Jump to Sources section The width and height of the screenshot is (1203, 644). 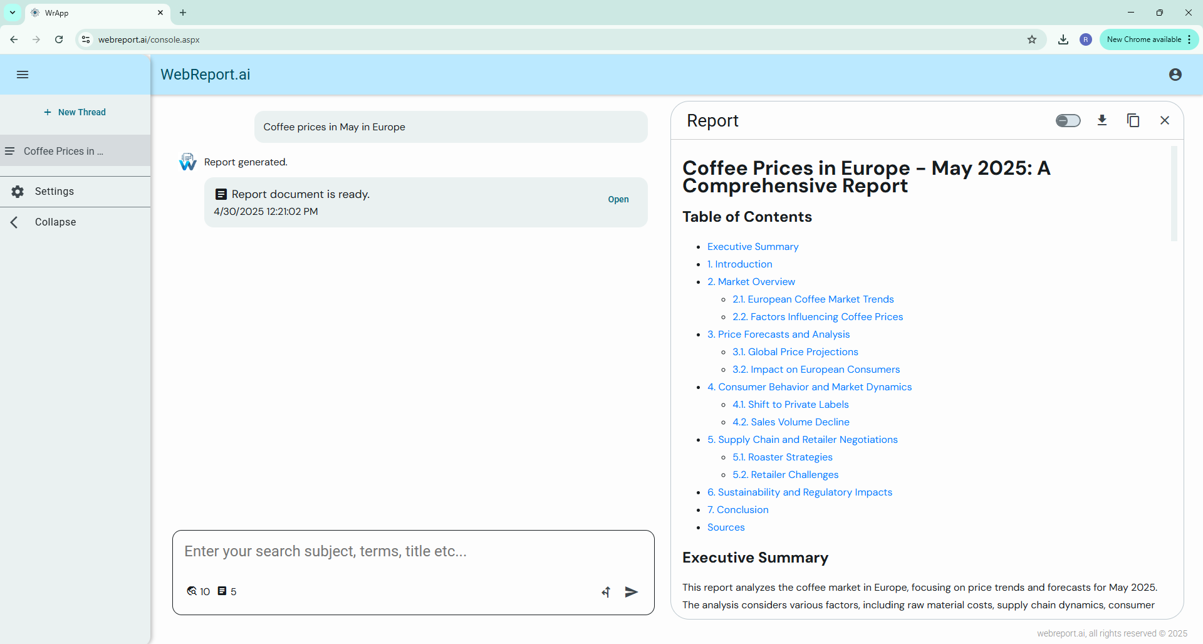[x=726, y=527]
